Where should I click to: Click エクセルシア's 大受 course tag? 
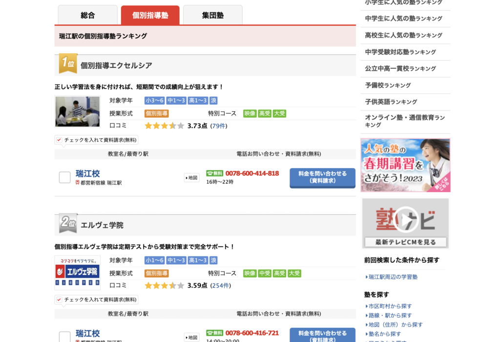280,113
